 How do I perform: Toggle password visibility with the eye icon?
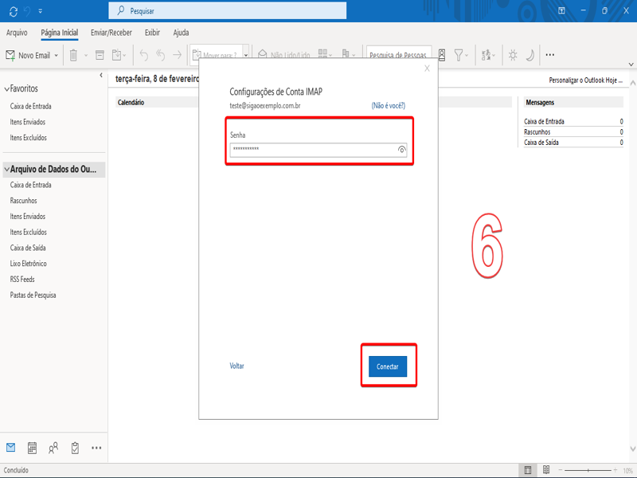click(401, 150)
